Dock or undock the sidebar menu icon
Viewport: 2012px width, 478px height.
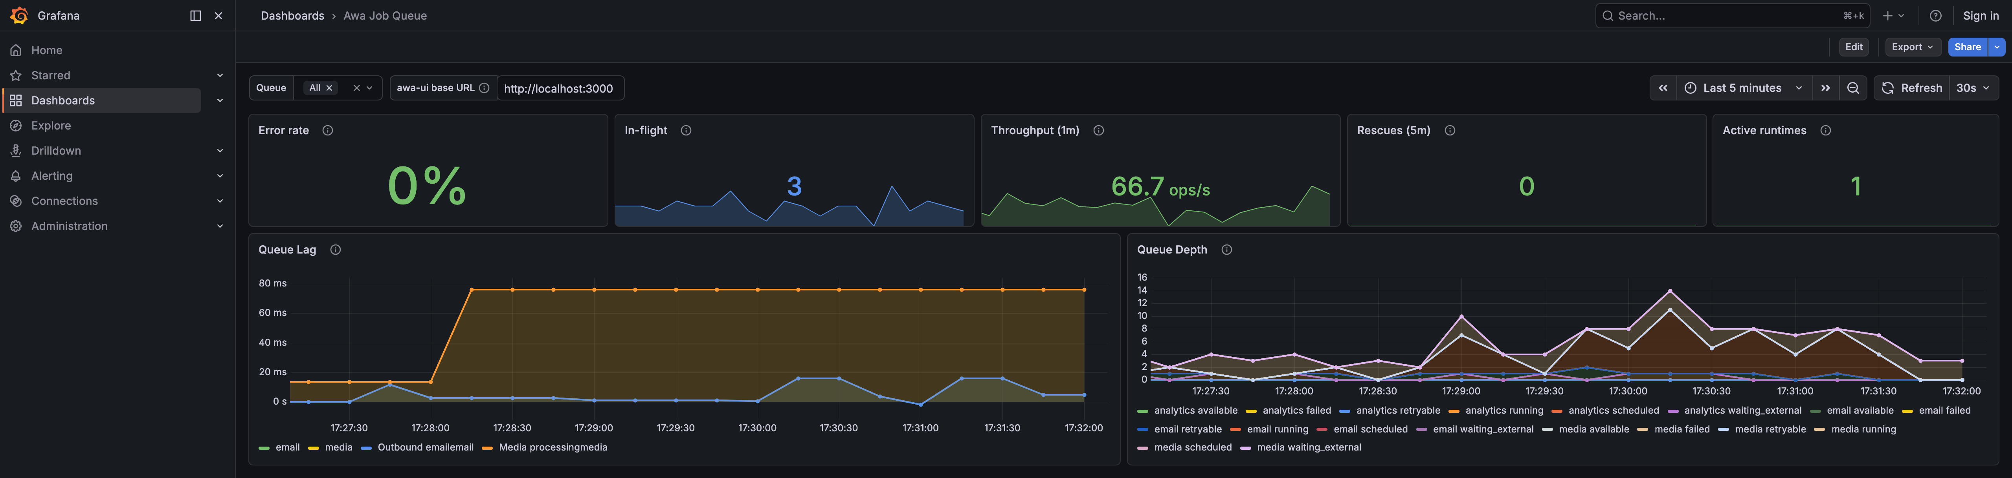(x=195, y=16)
